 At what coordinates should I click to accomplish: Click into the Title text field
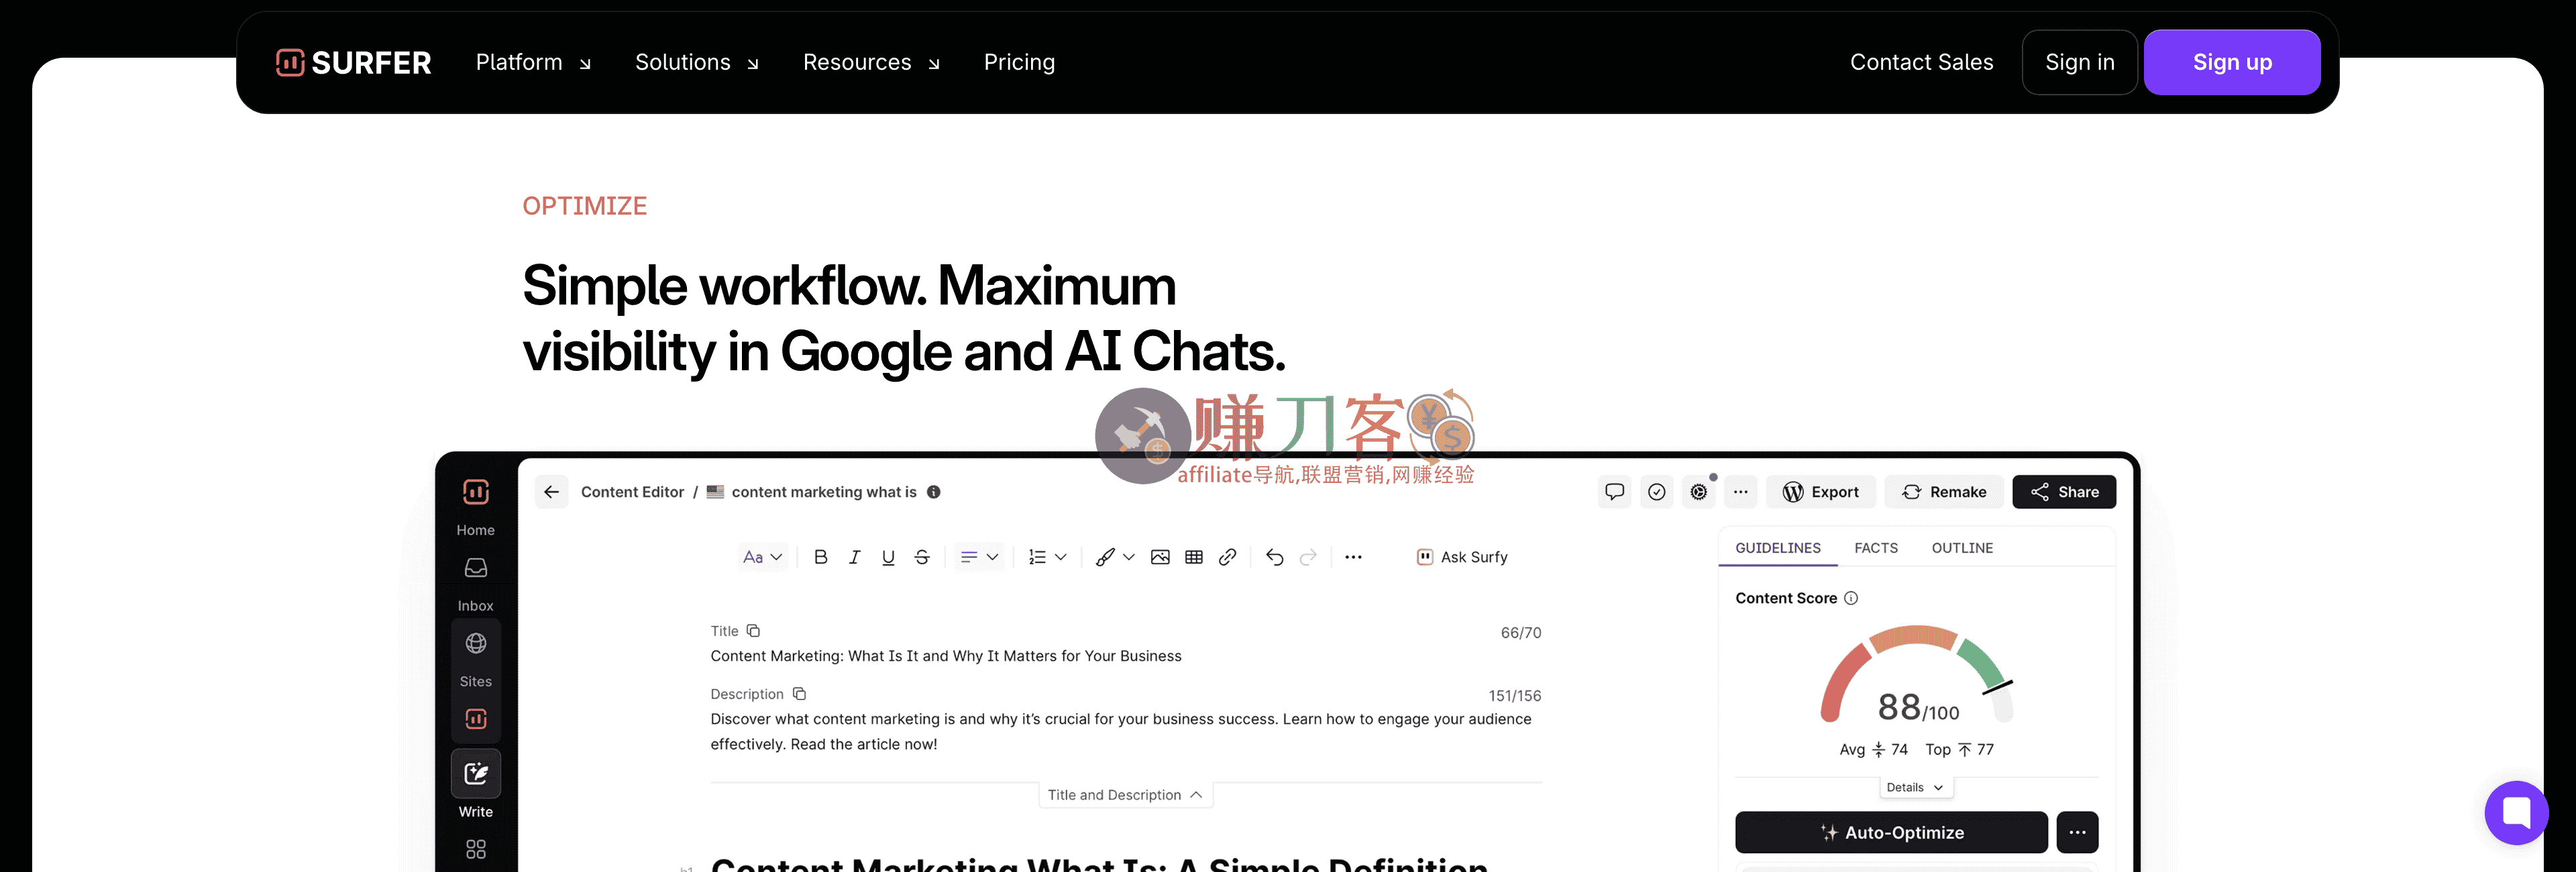(x=946, y=656)
